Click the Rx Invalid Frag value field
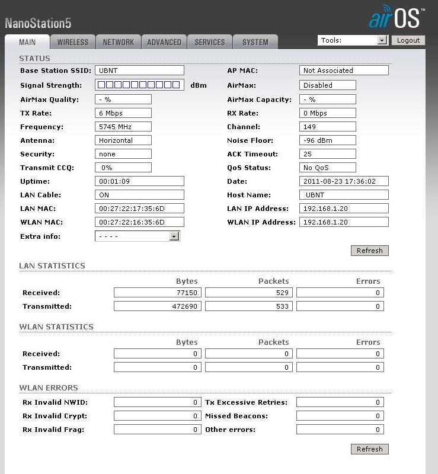This screenshot has width=438, height=474. pyautogui.click(x=158, y=429)
